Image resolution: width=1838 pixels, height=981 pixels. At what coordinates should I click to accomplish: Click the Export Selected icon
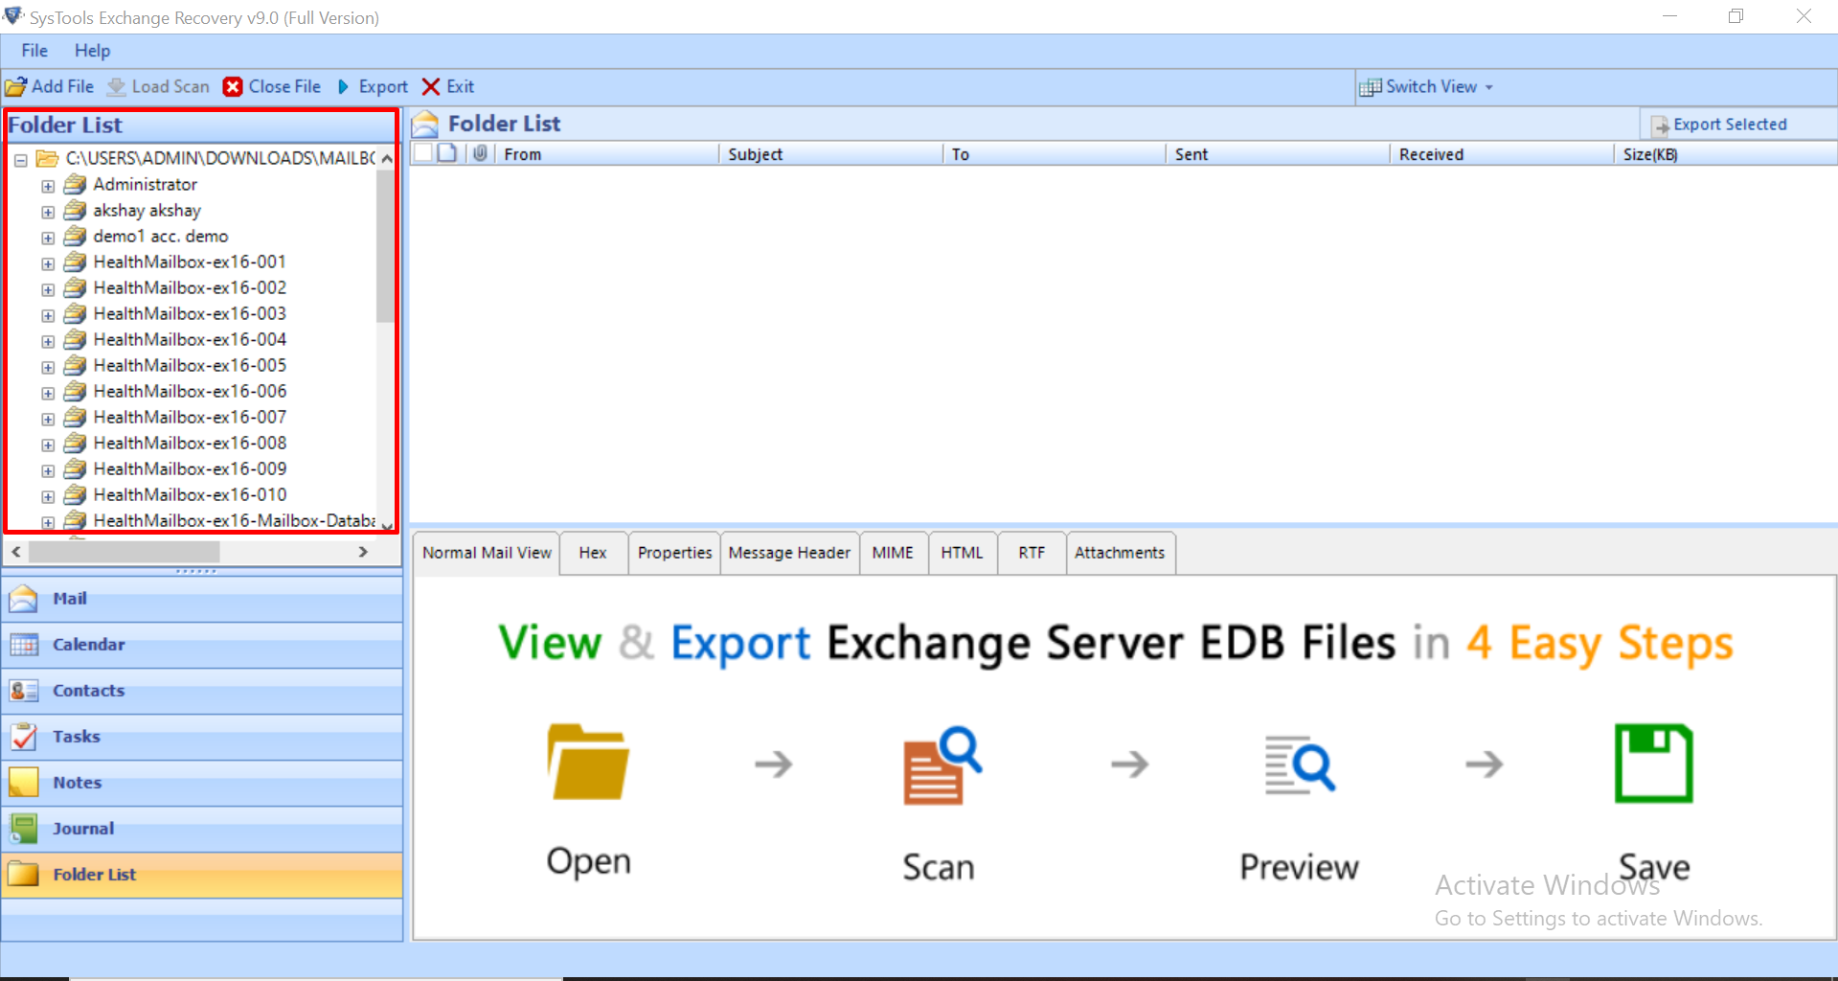[x=1660, y=125]
